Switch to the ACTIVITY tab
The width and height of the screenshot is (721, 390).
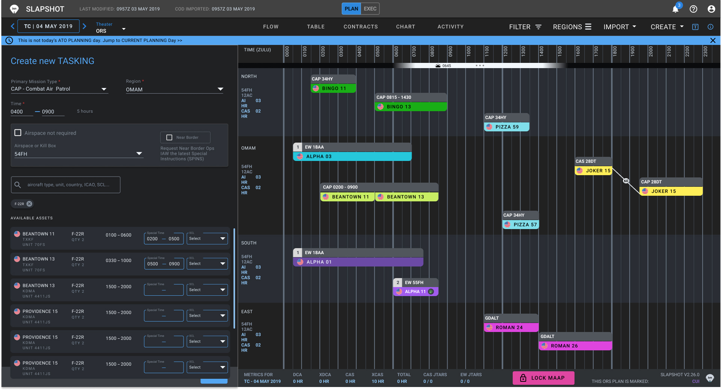coord(451,27)
